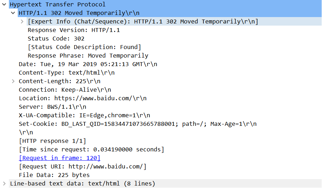The image size is (322, 188).
Task: Select the Date header line
Action: (x=88, y=64)
